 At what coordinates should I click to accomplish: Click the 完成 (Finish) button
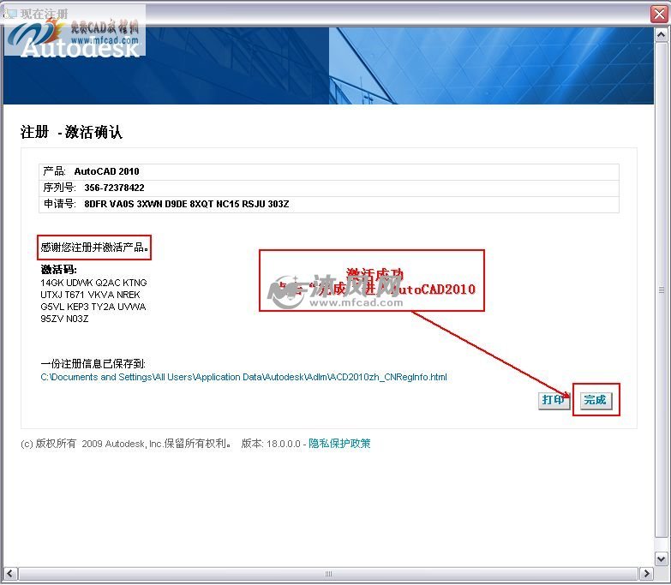[x=596, y=400]
